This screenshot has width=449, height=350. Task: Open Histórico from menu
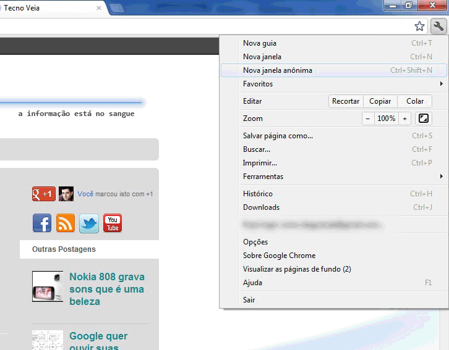[334, 194]
